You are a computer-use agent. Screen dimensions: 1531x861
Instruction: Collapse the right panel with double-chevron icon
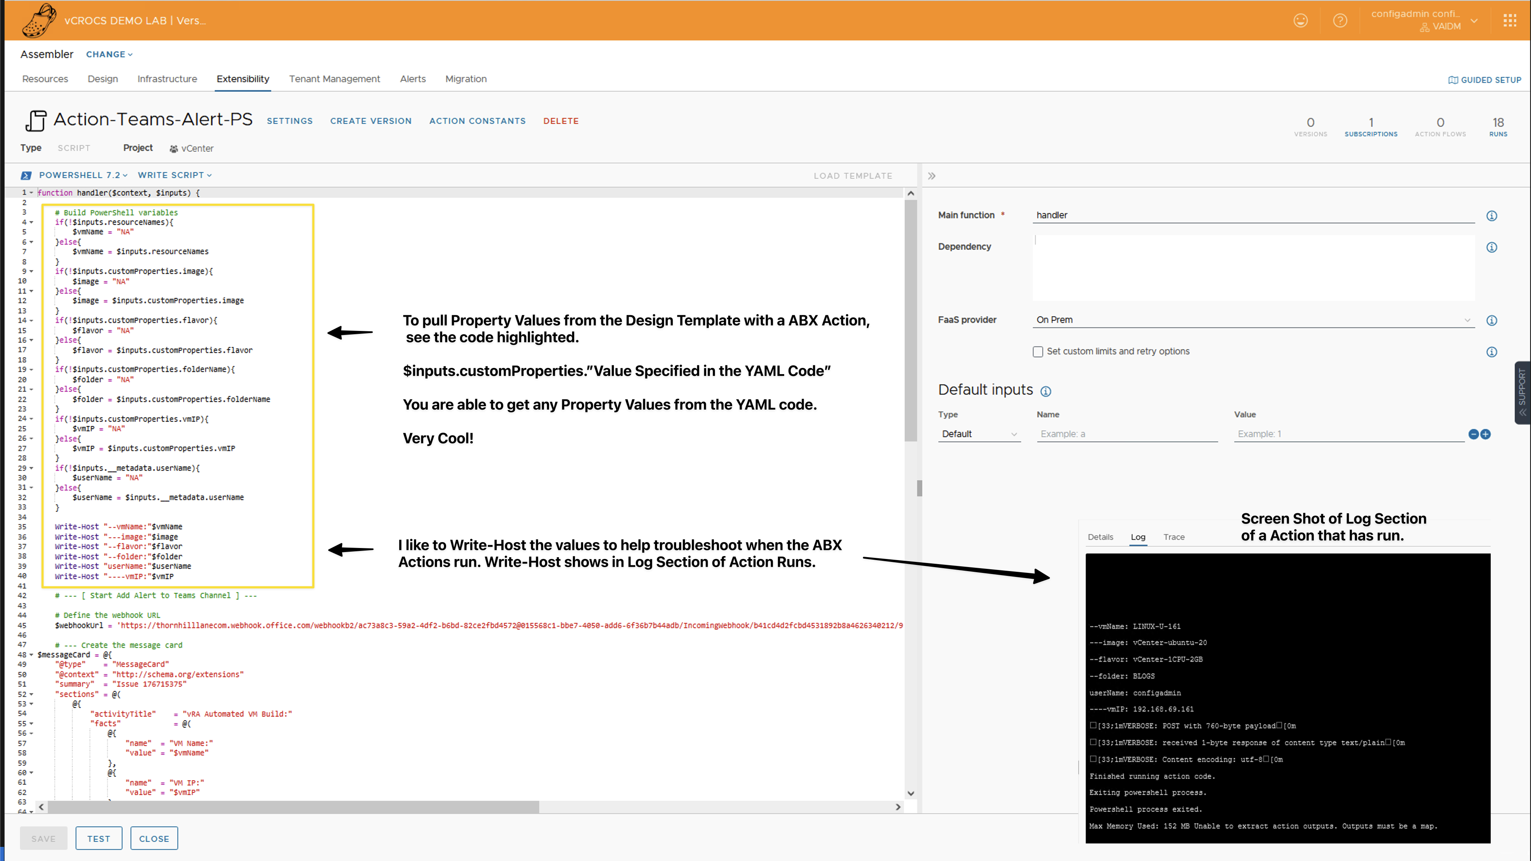click(x=931, y=176)
